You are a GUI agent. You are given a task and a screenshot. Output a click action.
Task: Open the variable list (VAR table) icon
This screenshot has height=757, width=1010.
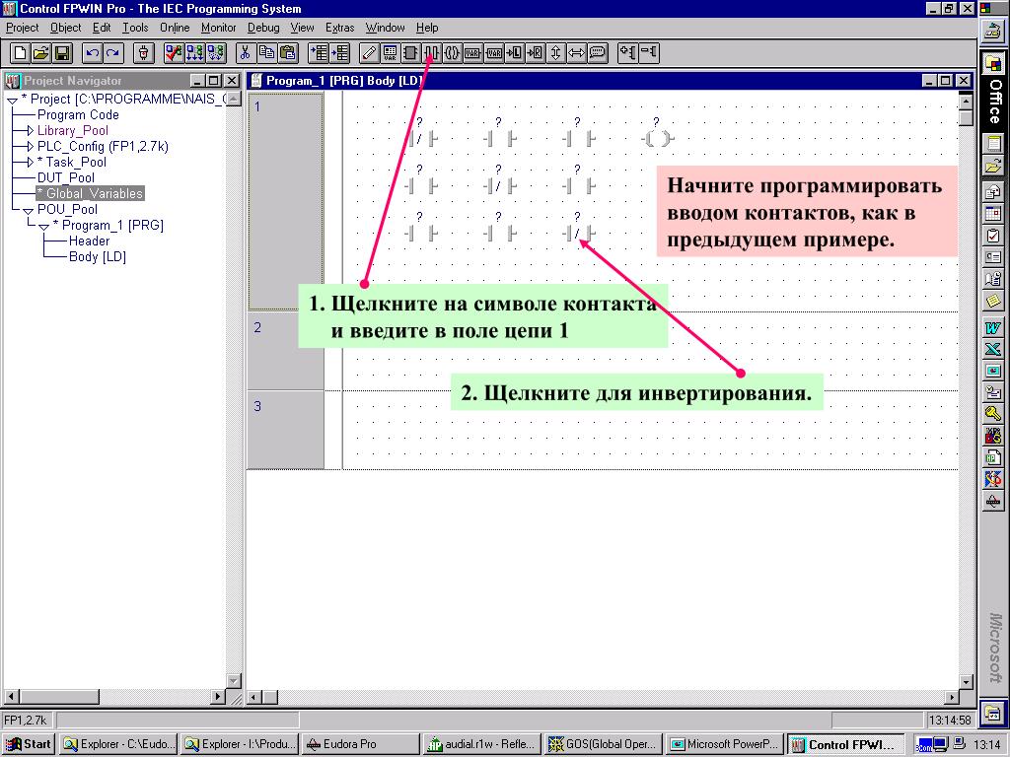(x=390, y=53)
